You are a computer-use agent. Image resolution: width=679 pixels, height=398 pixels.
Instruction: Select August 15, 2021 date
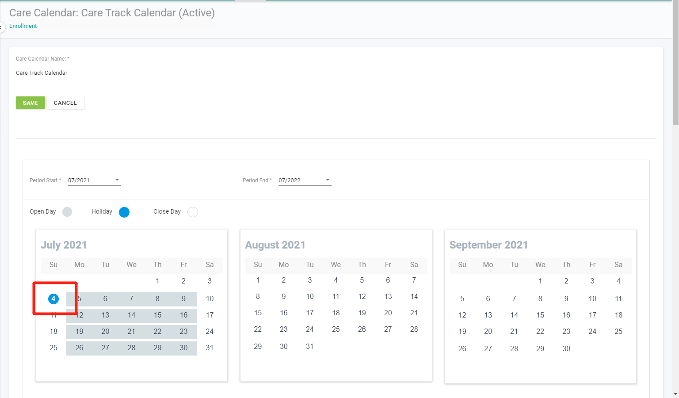[258, 313]
